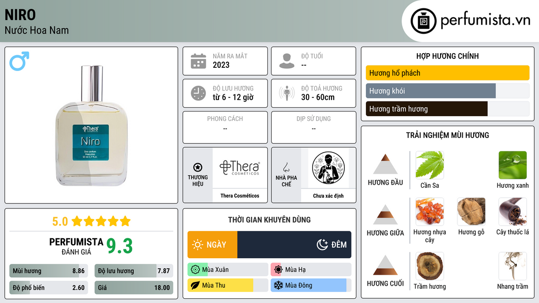Click the person silhouette icon for Độ tuổi

coord(287,61)
